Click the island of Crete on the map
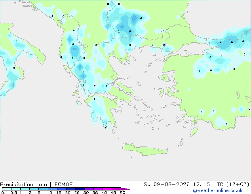 point(145,149)
